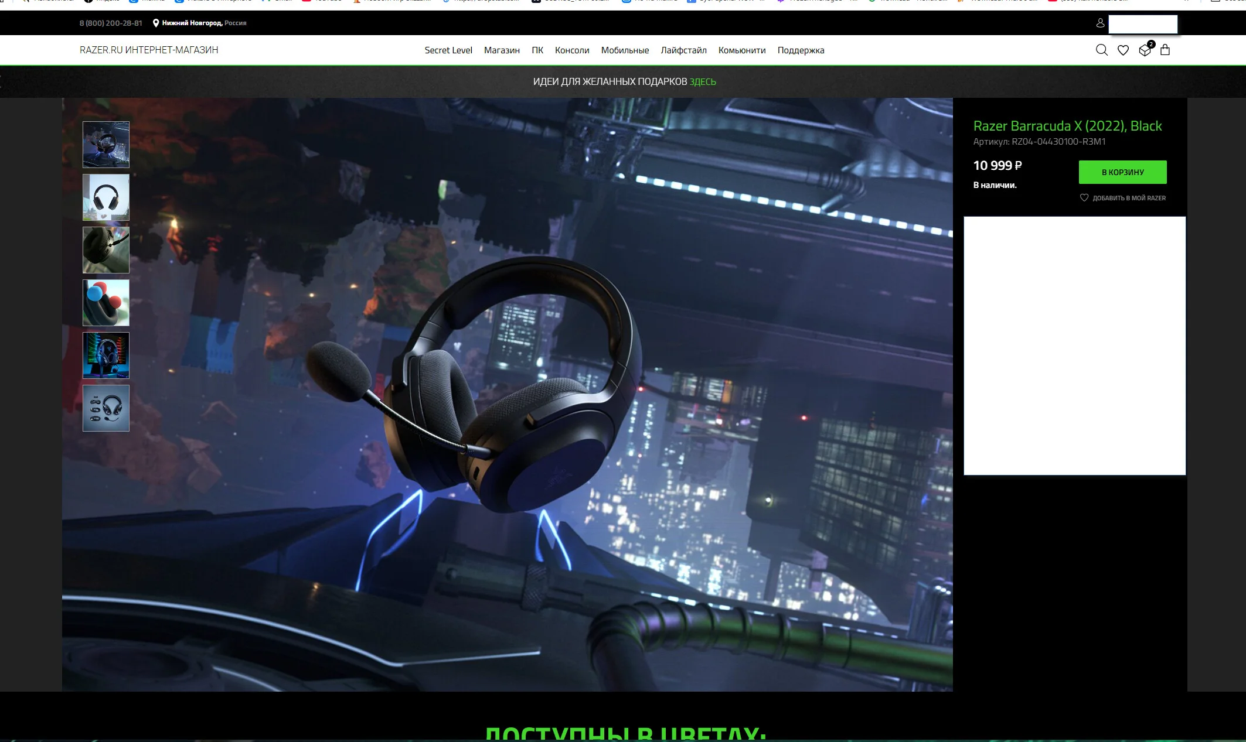Viewport: 1246px width, 742px height.
Task: Select thumbnail of headset before RGB monitor
Action: (106, 355)
